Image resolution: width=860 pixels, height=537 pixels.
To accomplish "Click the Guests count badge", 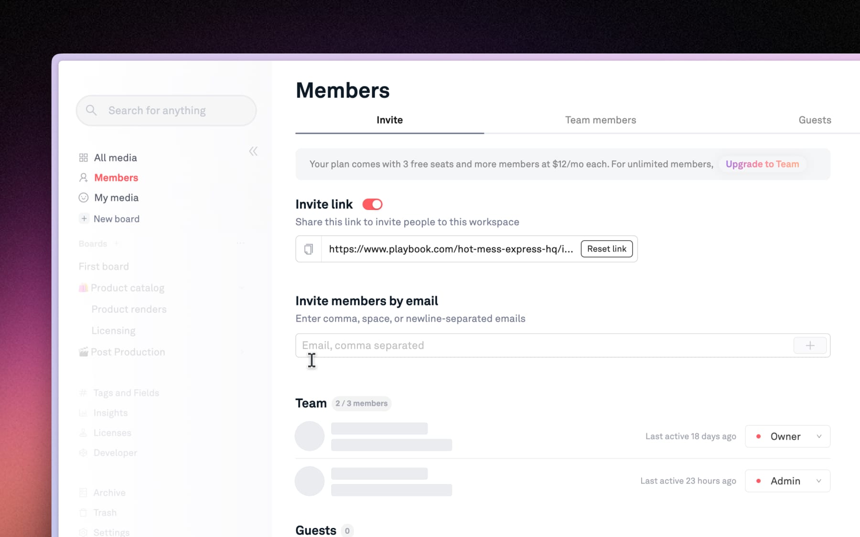I will (347, 530).
